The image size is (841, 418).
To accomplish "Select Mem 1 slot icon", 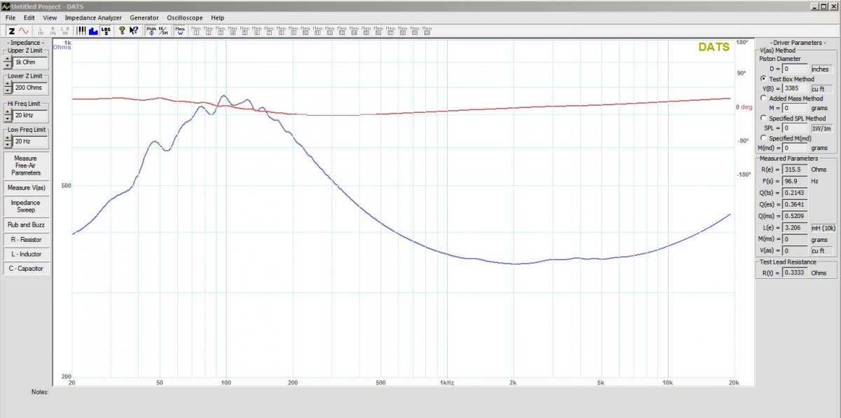I will tap(196, 31).
